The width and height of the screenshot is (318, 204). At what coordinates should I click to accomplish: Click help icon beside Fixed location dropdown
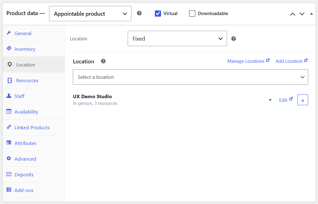pyautogui.click(x=233, y=39)
